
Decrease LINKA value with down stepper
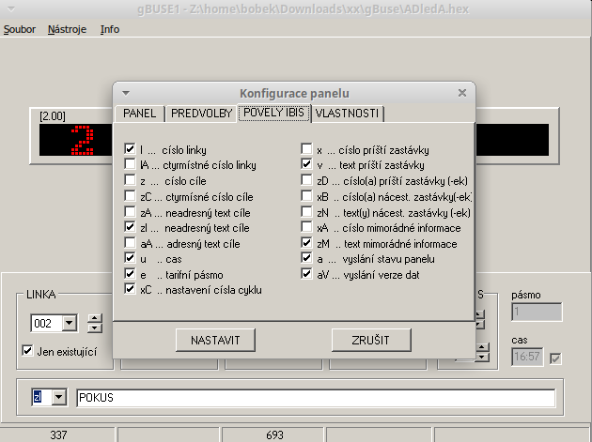pyautogui.click(x=94, y=328)
